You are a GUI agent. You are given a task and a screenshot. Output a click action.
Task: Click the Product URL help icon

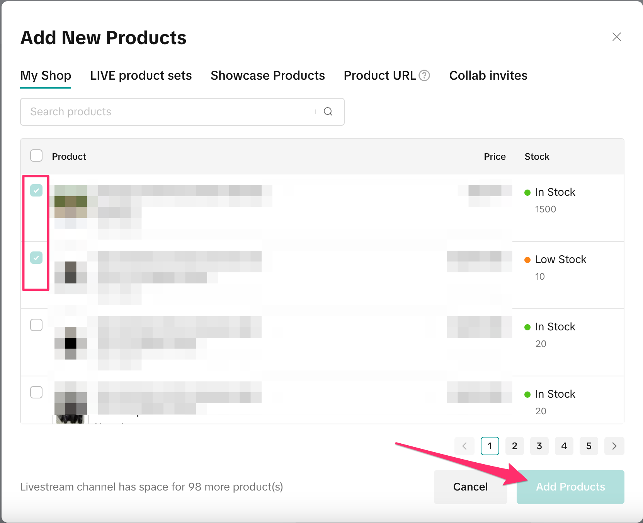424,75
